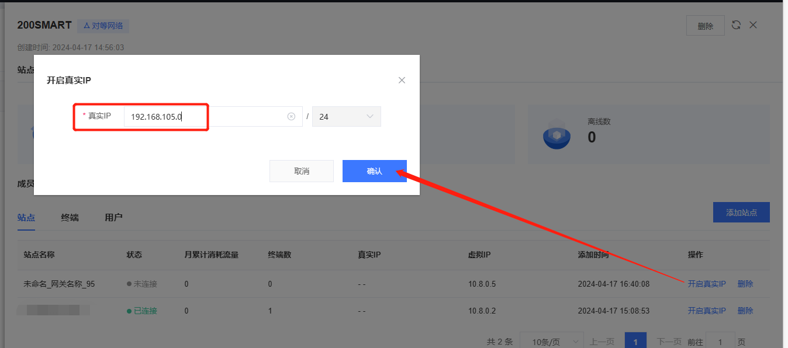Expand the 10条/页 page size dropdown
This screenshot has height=348, width=788.
pyautogui.click(x=551, y=342)
